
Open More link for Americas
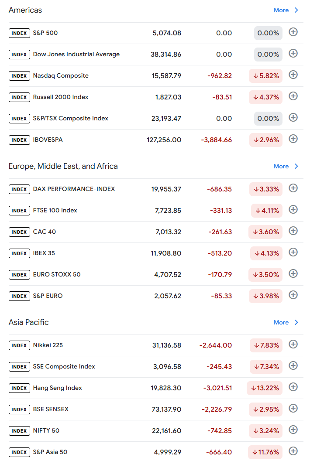(281, 10)
